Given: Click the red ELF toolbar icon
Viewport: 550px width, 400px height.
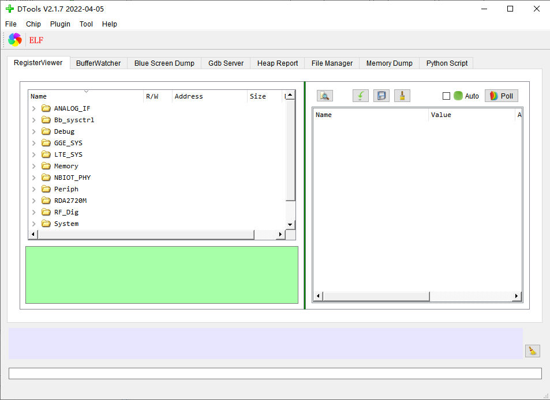Looking at the screenshot, I should pos(36,40).
